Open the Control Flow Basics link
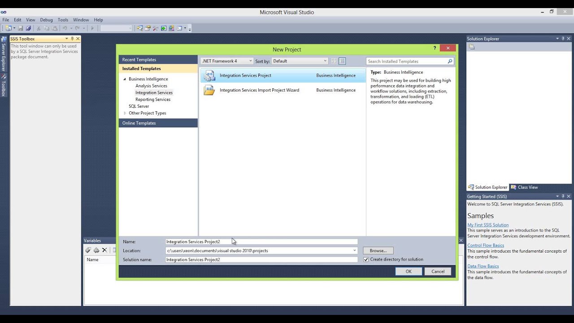 [x=486, y=245]
